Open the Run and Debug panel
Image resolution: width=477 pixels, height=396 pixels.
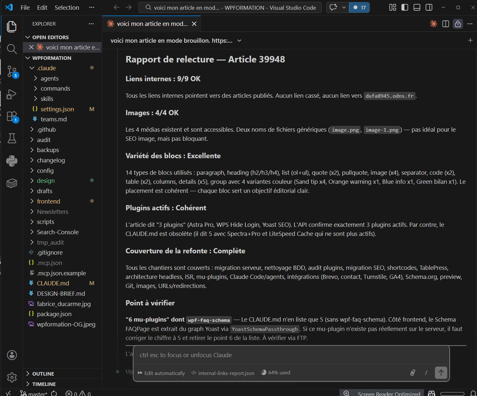pos(12,94)
